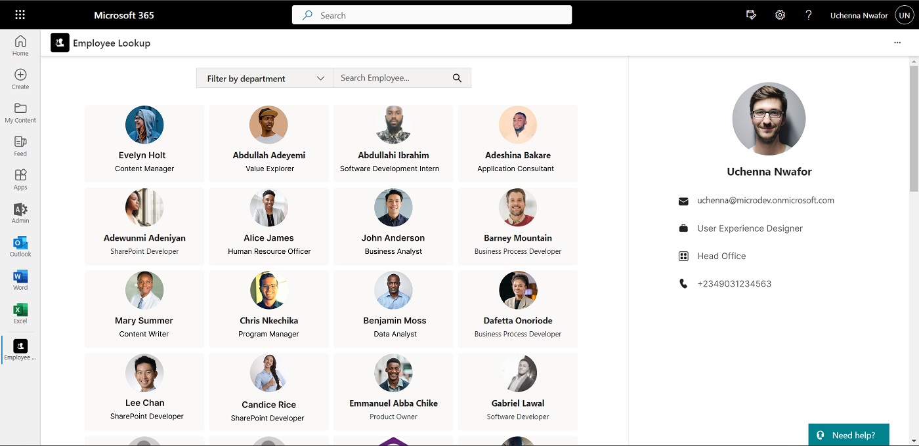Open Outlook from the left sidebar
This screenshot has width=919, height=446.
click(20, 246)
